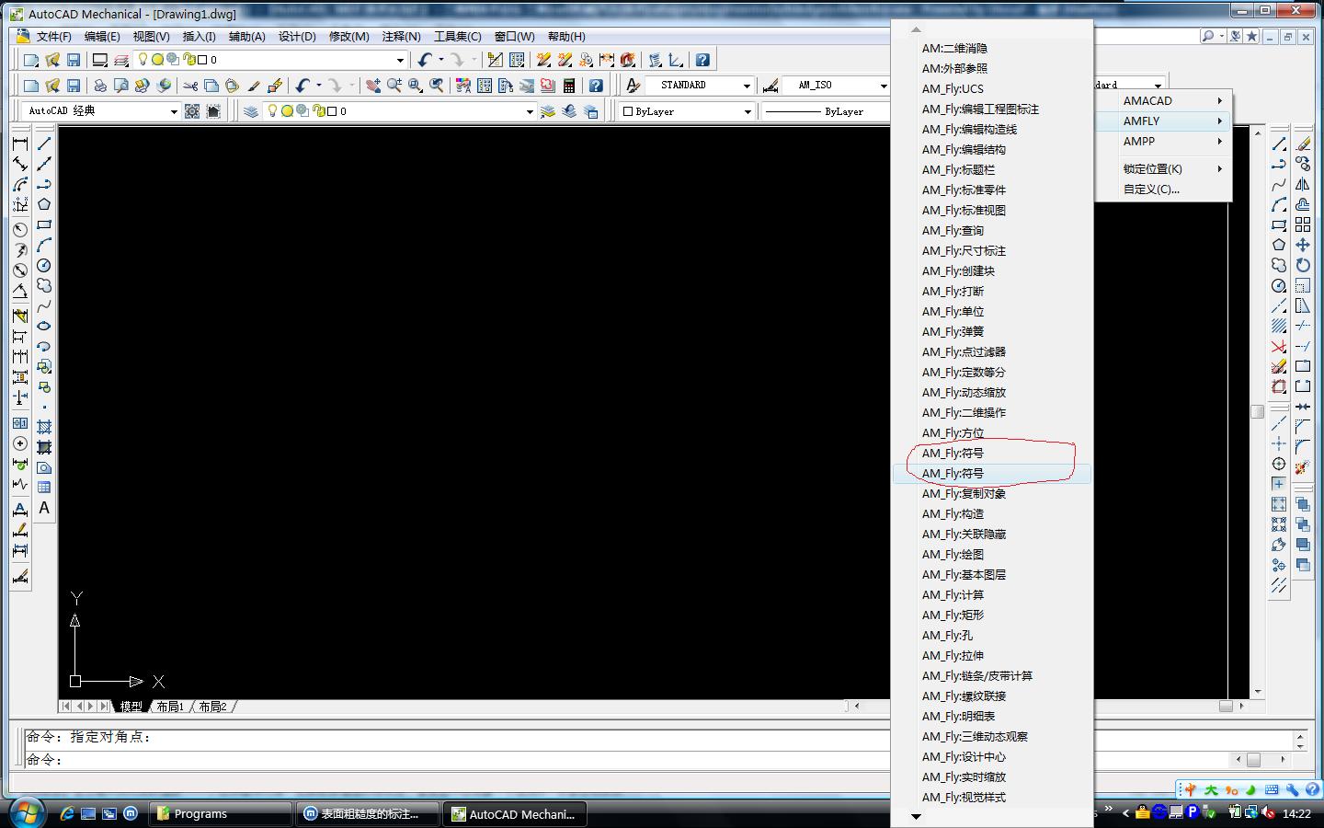Expand the AMACAD submenu
This screenshot has width=1324, height=828.
[x=1163, y=101]
